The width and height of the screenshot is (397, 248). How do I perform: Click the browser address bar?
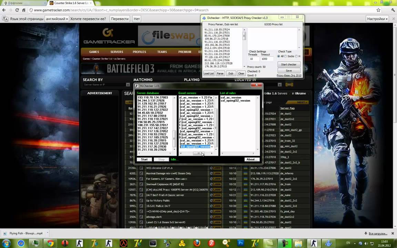click(203, 10)
